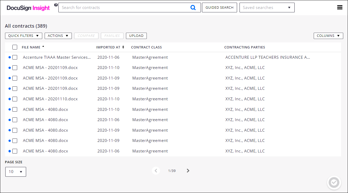
Task: Click the Upload button
Action: (x=136, y=36)
